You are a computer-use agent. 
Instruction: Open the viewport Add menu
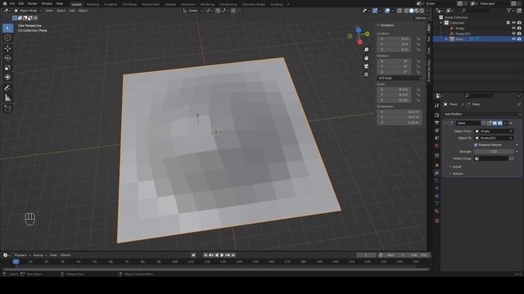pyautogui.click(x=72, y=11)
